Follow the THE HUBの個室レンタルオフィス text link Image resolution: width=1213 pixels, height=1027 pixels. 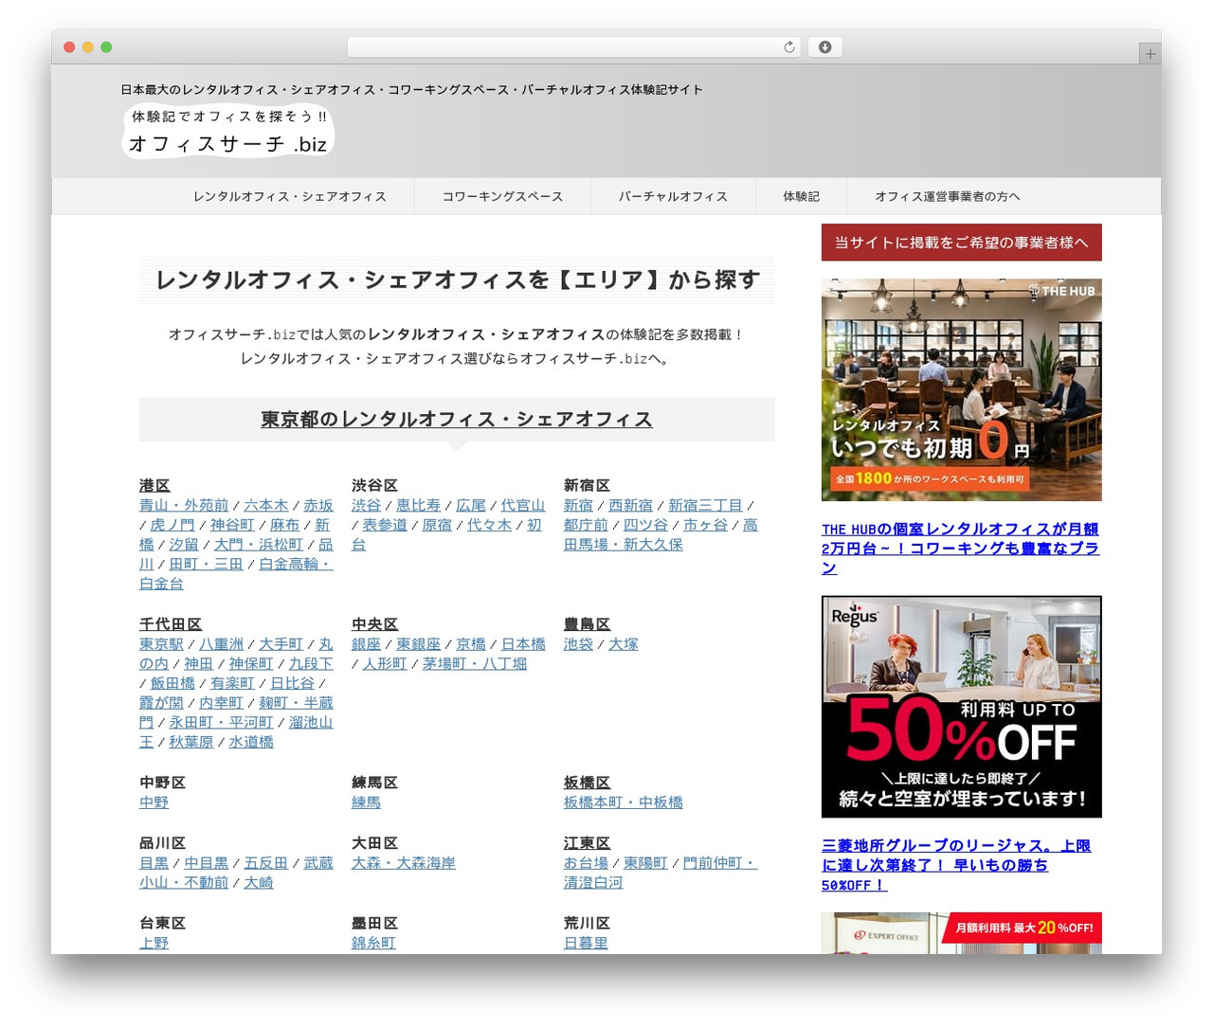pos(960,549)
